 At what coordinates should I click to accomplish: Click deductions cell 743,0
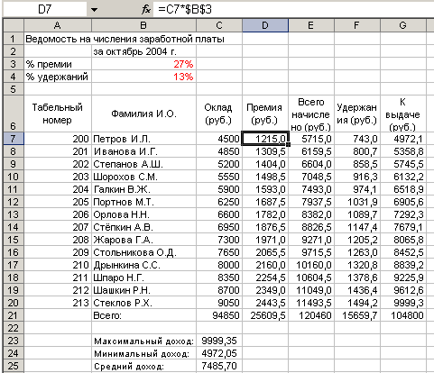[357, 139]
